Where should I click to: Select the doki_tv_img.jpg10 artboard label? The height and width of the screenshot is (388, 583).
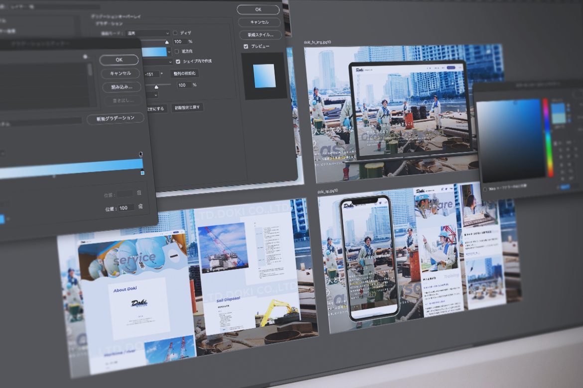tap(317, 42)
